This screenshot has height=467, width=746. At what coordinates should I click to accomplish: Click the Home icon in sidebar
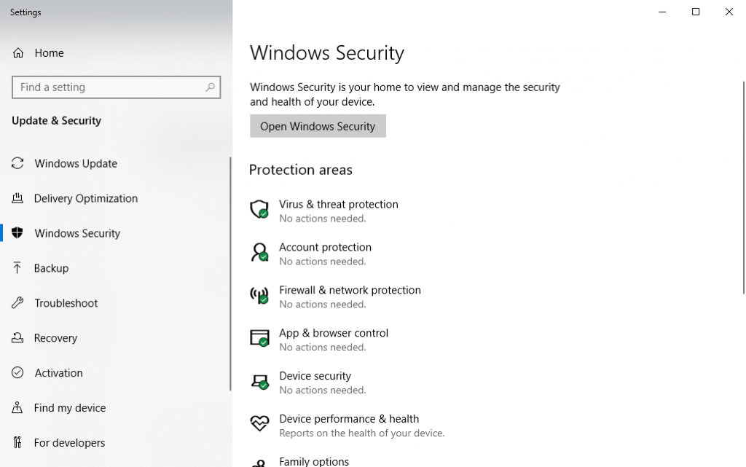pyautogui.click(x=18, y=53)
